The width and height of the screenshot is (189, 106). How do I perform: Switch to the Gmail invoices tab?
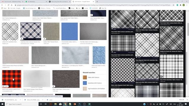(12, 2)
